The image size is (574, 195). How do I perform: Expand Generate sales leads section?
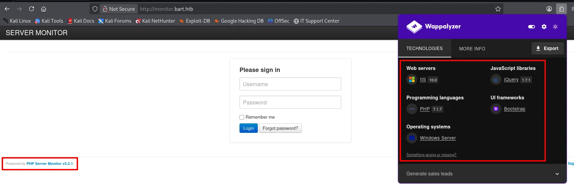(x=482, y=174)
